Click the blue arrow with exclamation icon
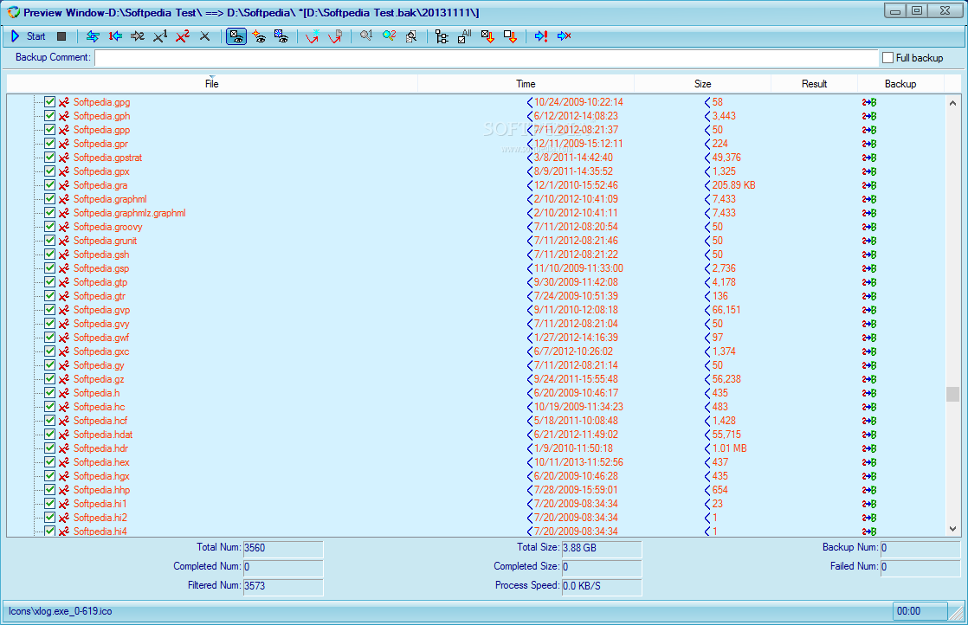The width and height of the screenshot is (968, 625). point(541,36)
